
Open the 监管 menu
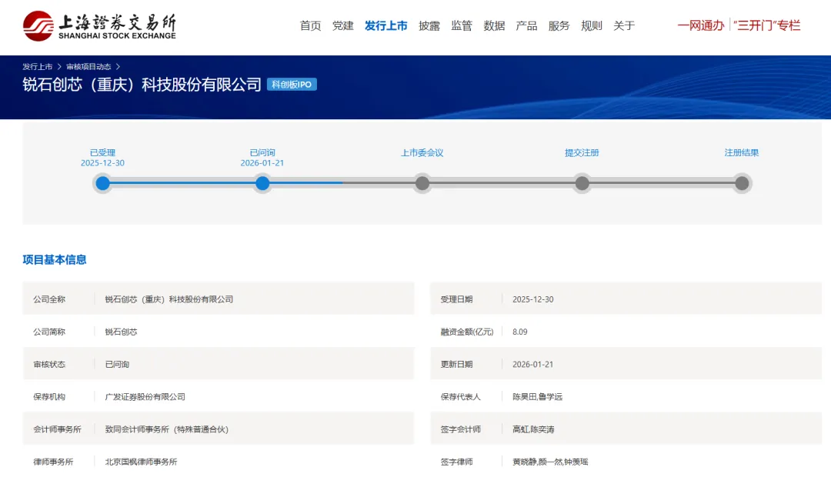[462, 25]
